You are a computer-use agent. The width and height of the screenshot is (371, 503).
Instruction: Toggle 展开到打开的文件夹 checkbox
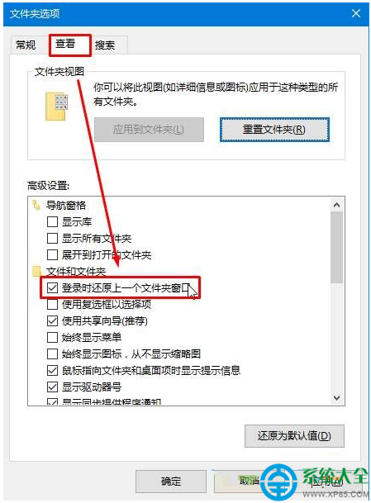tap(52, 254)
